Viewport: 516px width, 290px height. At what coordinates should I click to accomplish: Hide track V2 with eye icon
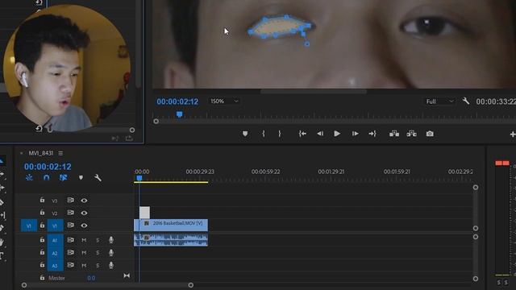(84, 213)
